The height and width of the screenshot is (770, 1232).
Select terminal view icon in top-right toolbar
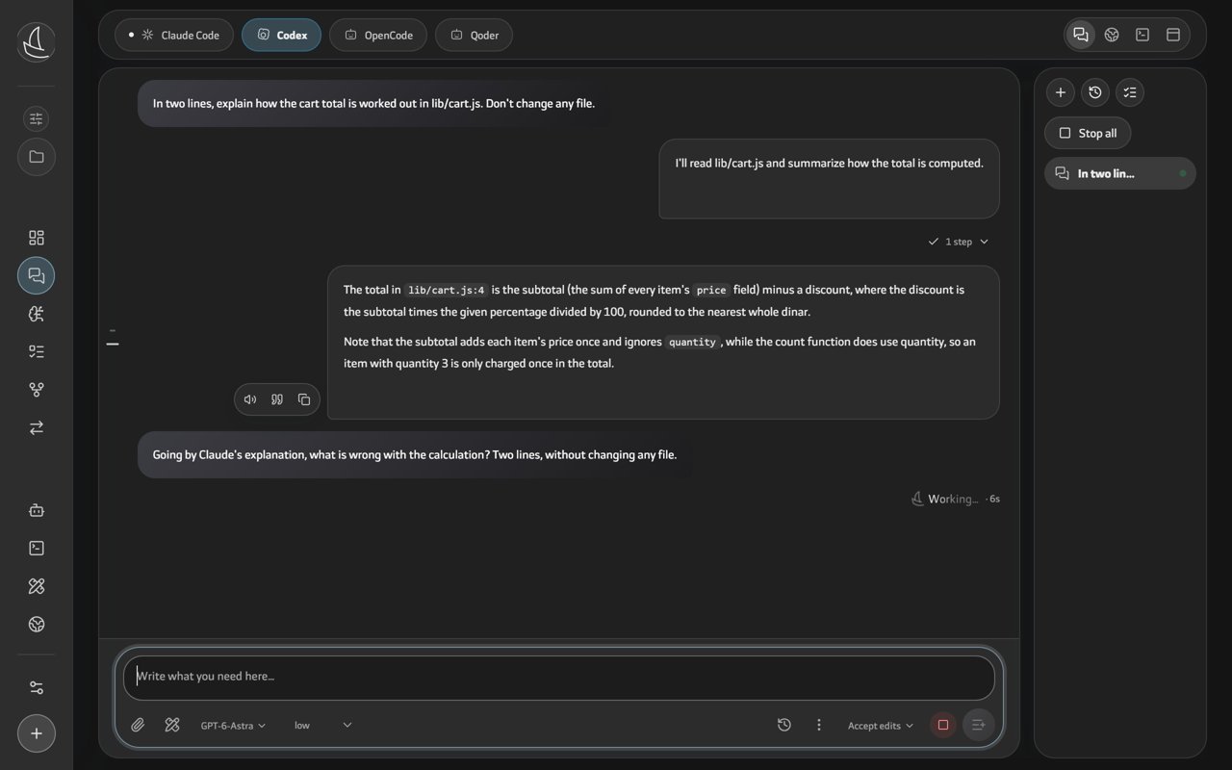1142,35
